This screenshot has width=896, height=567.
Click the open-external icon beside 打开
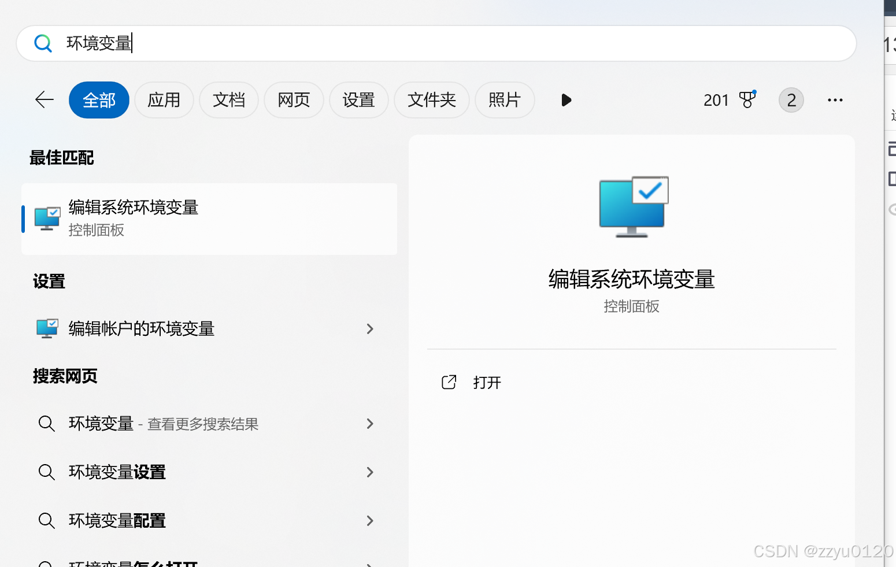449,382
